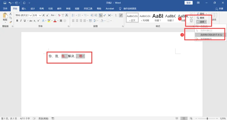The height and width of the screenshot is (120, 227).
Task: Click the numbered list icon
Action: pyautogui.click(x=79, y=15)
